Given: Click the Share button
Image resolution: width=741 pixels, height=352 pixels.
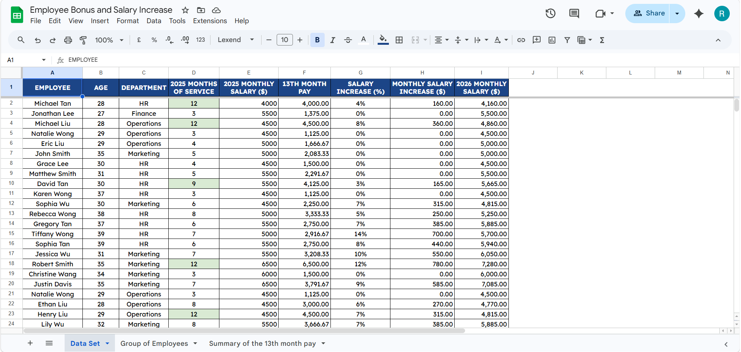Looking at the screenshot, I should [x=649, y=14].
